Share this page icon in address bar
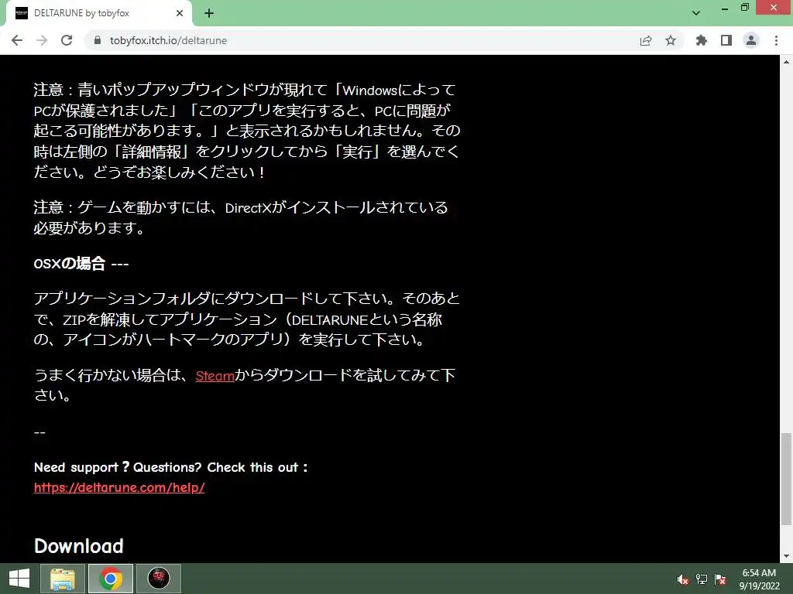The height and width of the screenshot is (594, 793). coord(646,40)
